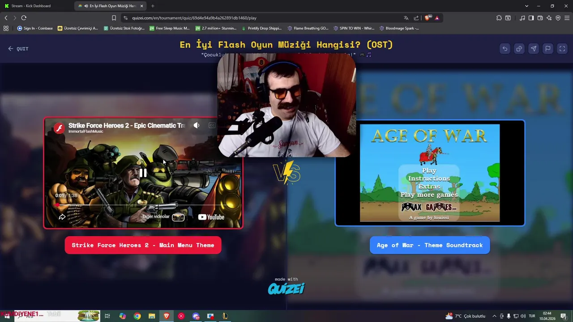
Task: Open Task View on the taskbar
Action: pos(107,316)
